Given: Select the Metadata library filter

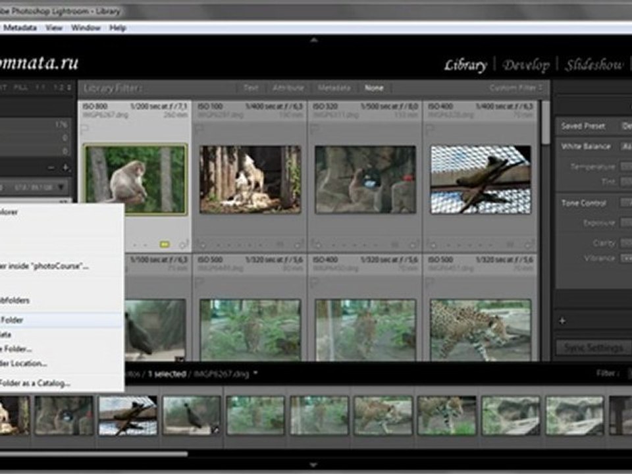Looking at the screenshot, I should (x=334, y=88).
